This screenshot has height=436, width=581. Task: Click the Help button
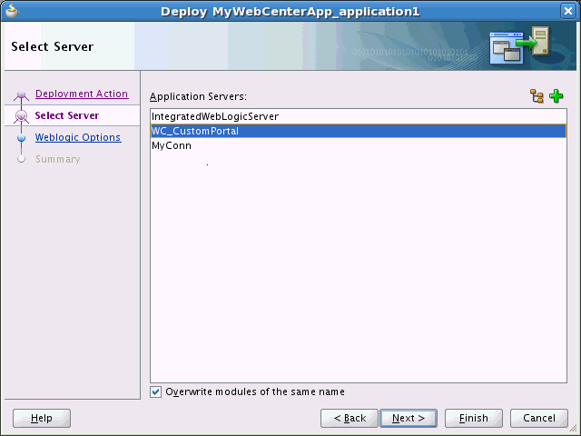[x=42, y=418]
